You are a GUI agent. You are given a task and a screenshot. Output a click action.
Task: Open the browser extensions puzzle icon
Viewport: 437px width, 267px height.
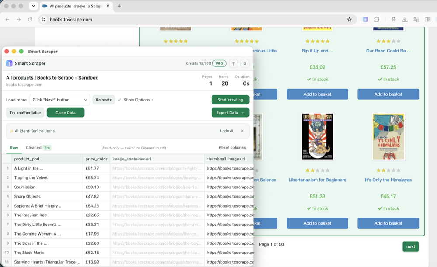coord(377,20)
